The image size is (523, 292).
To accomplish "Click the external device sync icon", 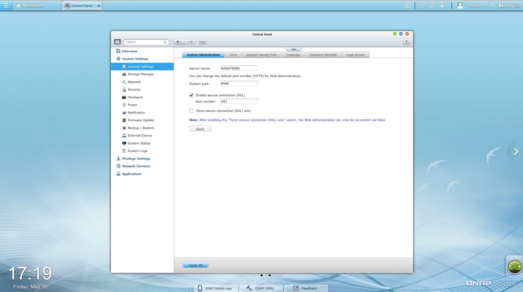I will click(x=432, y=5).
